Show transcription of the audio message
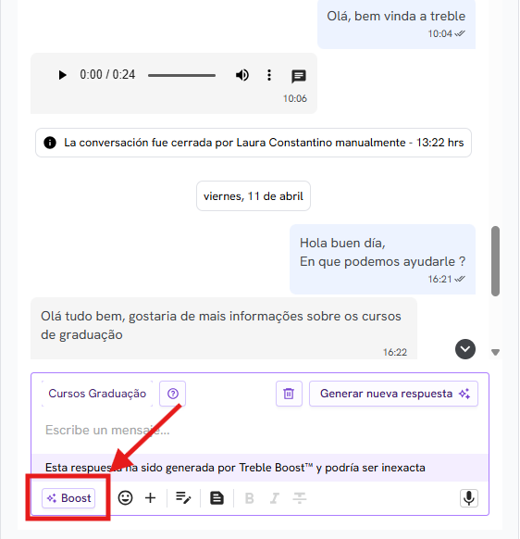 (x=299, y=76)
